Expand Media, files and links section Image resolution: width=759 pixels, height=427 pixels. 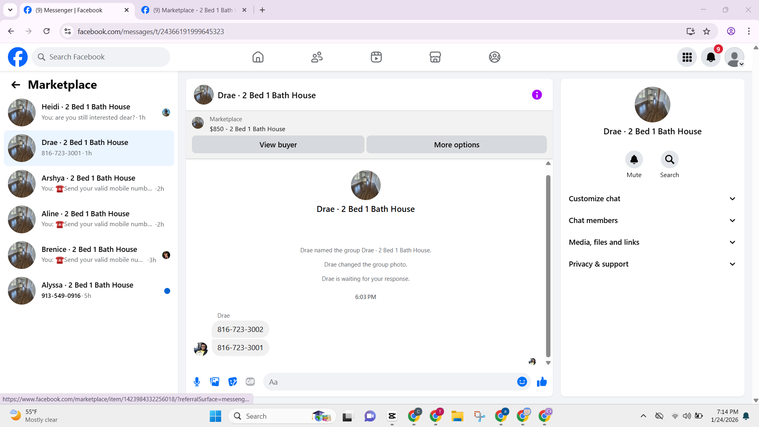[x=652, y=242]
